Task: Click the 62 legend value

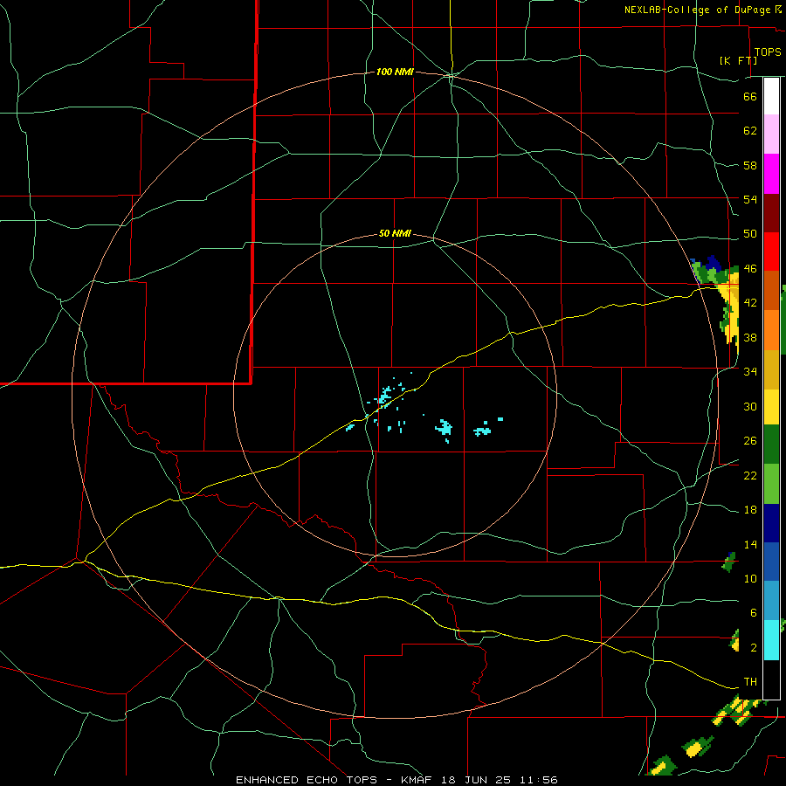Action: pos(750,131)
